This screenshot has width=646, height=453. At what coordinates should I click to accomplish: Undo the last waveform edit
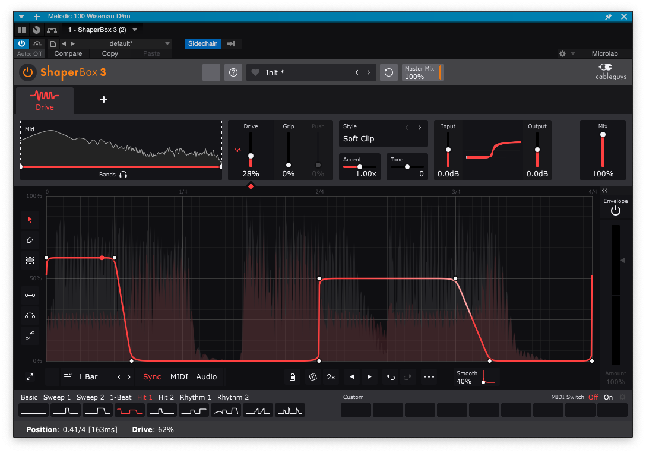(391, 377)
